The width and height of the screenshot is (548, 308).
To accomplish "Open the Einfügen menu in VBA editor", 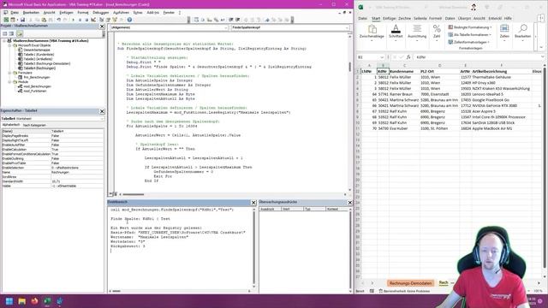I will (66, 13).
